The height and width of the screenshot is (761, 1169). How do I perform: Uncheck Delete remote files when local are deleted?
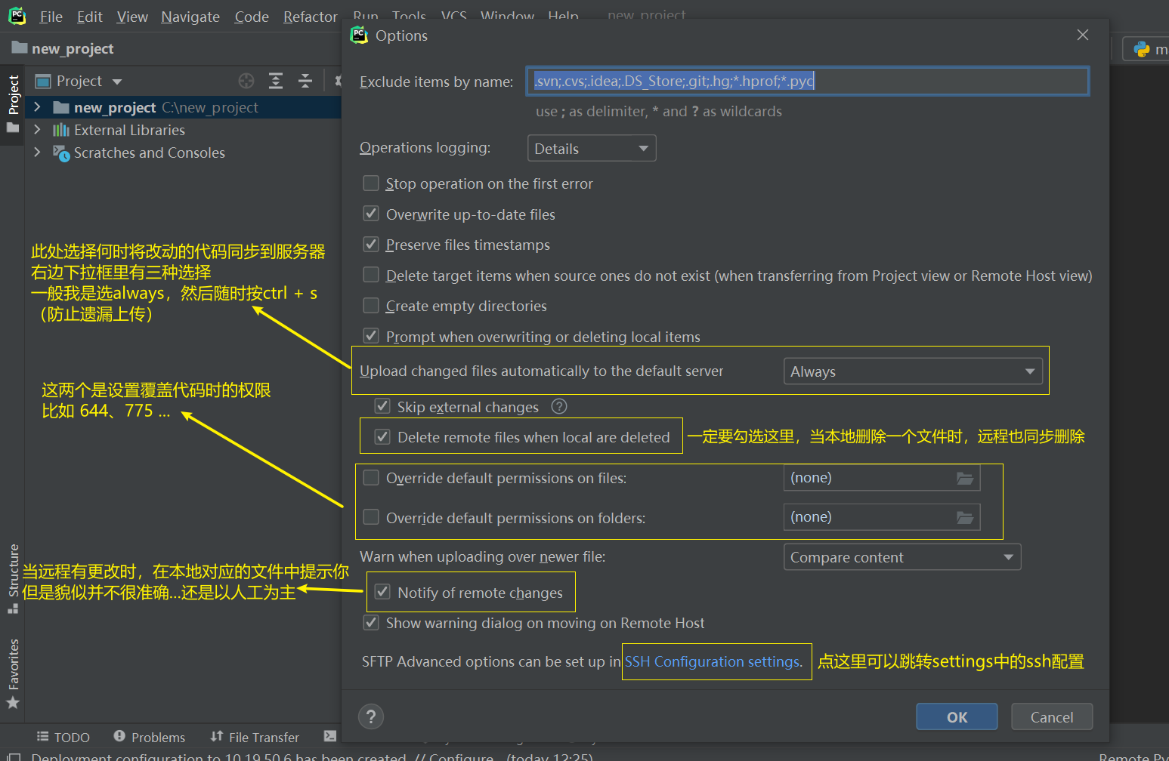(x=382, y=437)
